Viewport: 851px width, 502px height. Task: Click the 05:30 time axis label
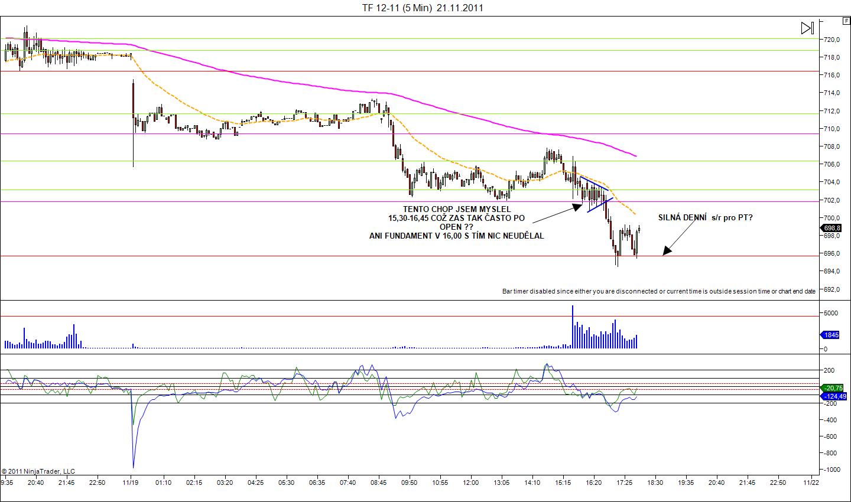(287, 483)
